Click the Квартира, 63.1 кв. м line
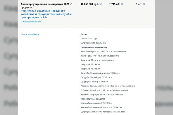173x115 pixels. (90, 64)
